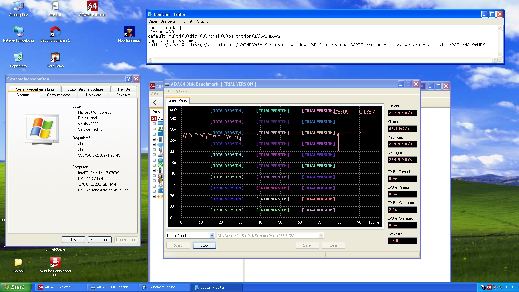Select the Server tower icon in AIDA64 tree
Image resolution: width=519 pixels, height=292 pixels.
pos(160,139)
